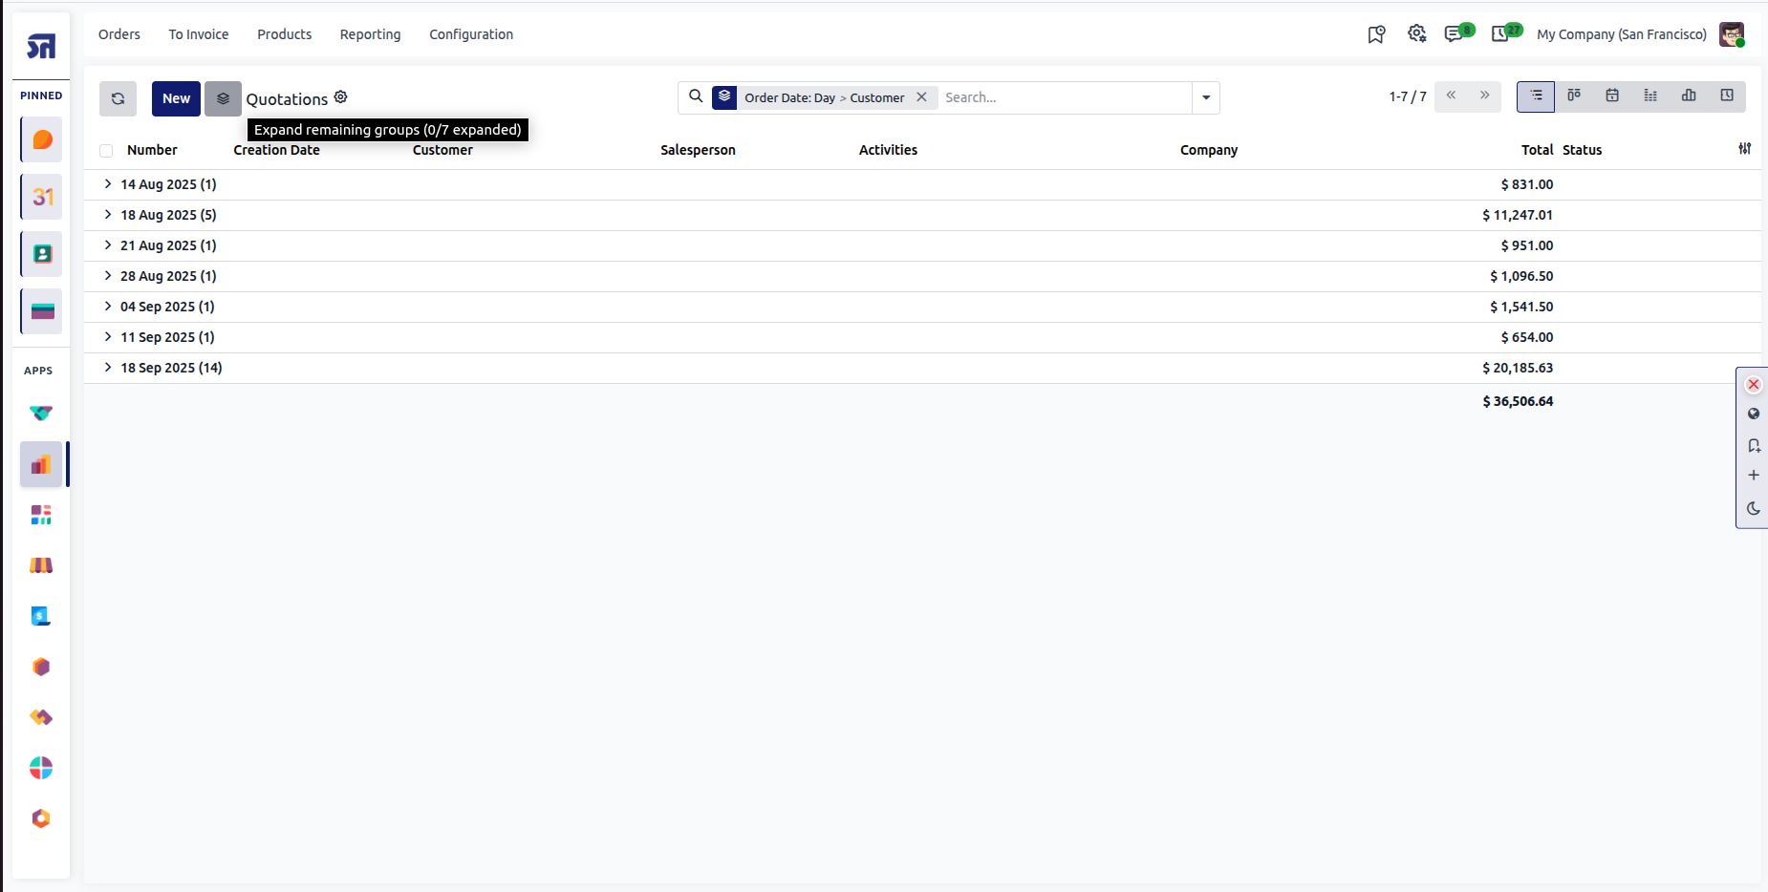
Task: Click into the Search field
Action: point(1066,97)
